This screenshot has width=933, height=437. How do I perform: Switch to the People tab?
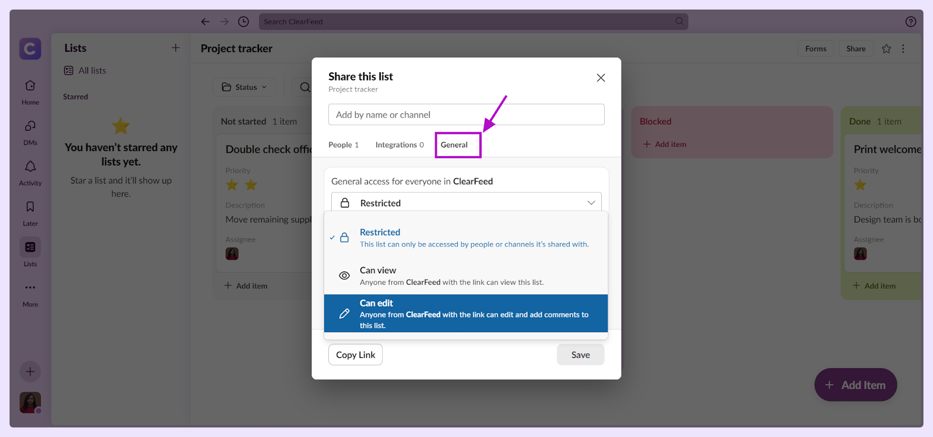click(343, 145)
